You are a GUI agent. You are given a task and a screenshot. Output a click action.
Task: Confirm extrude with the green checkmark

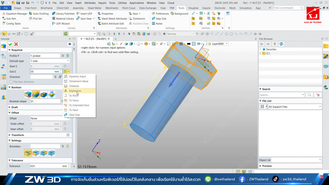pyautogui.click(x=10, y=44)
